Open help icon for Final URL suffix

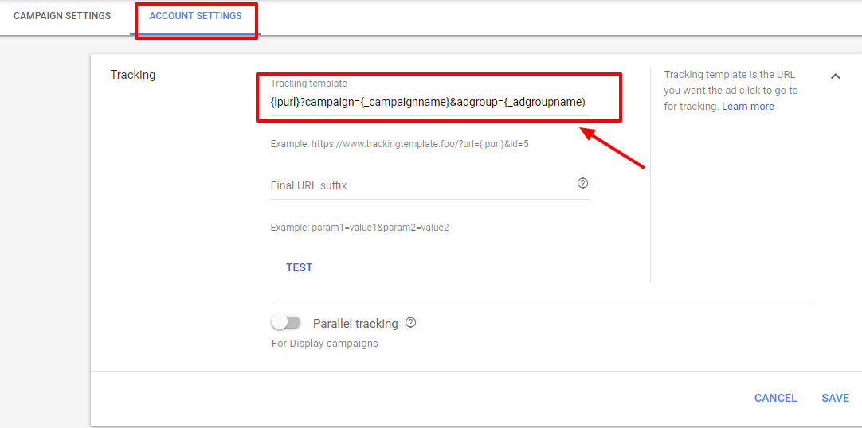point(582,183)
